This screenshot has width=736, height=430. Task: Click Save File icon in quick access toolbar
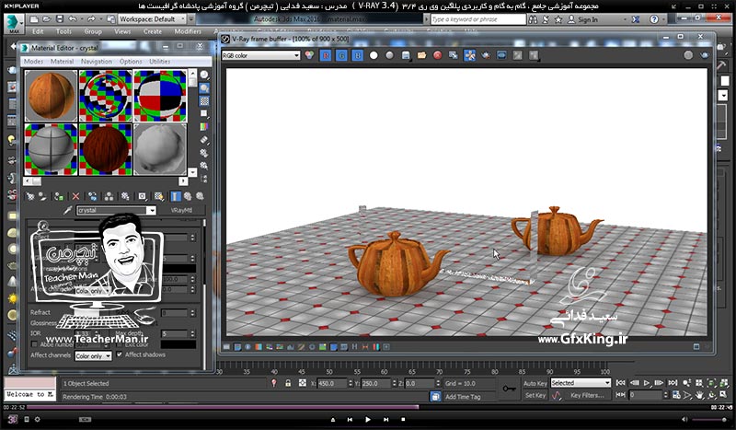coord(60,19)
